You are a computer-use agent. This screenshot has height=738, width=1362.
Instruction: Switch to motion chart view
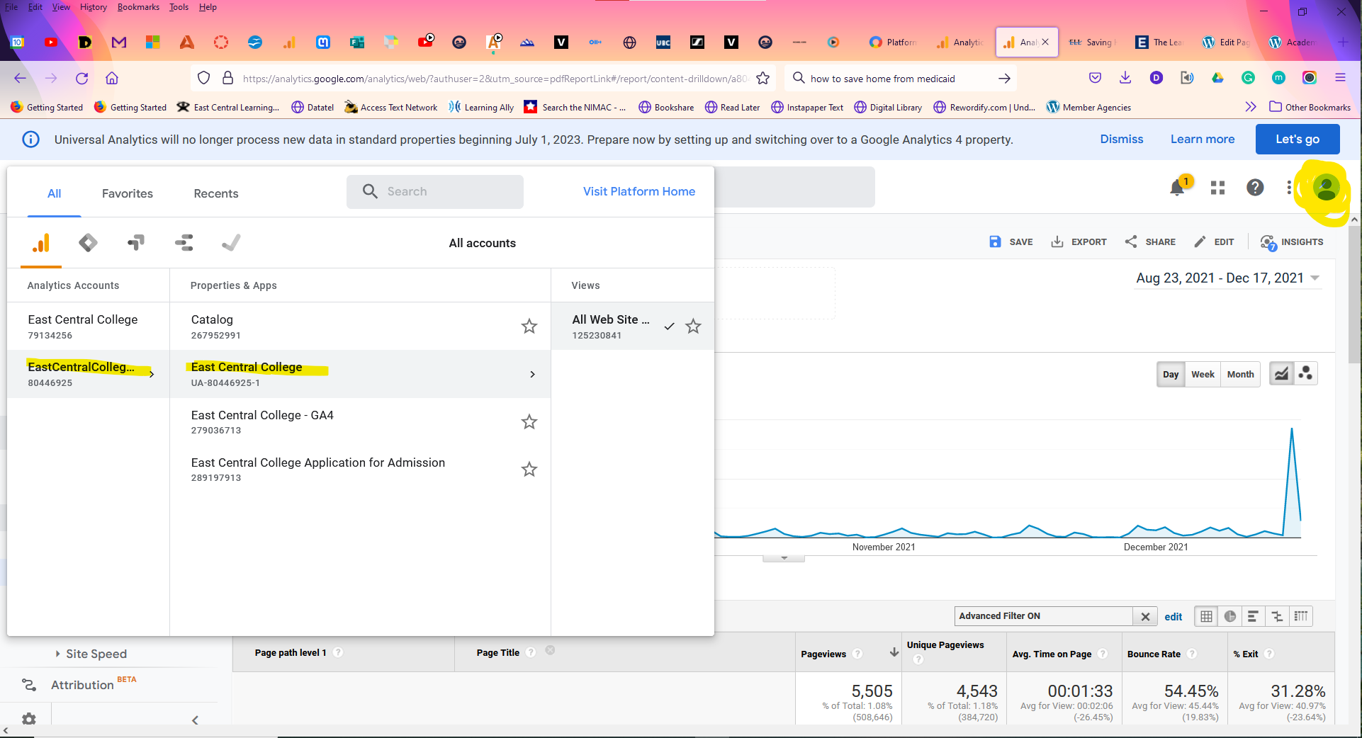1306,374
